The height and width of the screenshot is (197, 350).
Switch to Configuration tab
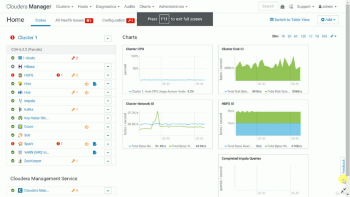118,20
